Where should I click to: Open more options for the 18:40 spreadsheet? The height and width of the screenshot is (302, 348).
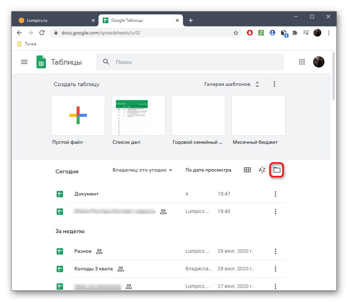point(275,212)
